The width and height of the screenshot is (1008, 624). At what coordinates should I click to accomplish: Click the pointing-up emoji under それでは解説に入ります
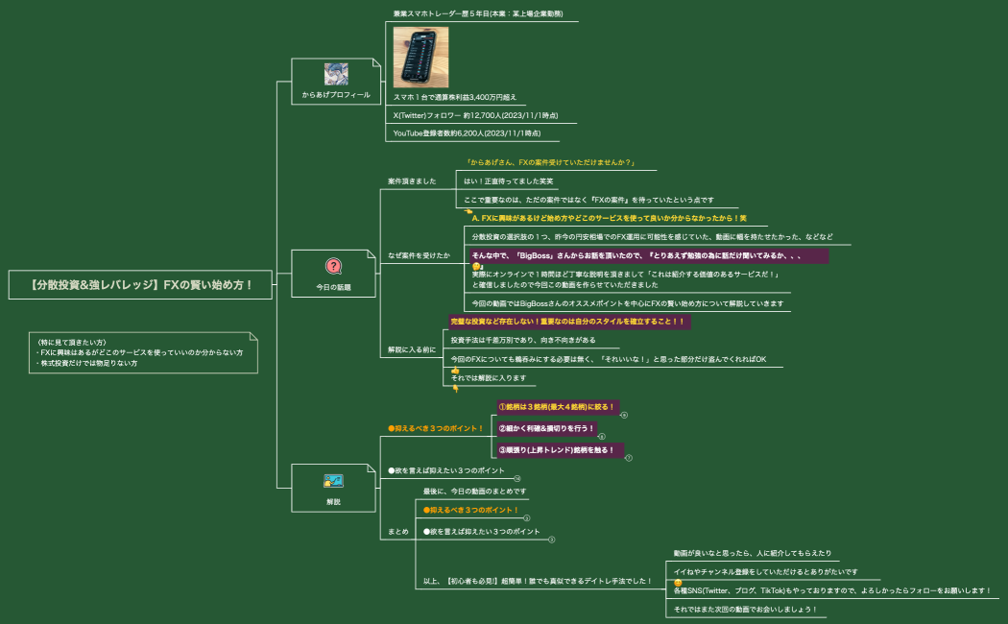pos(457,388)
